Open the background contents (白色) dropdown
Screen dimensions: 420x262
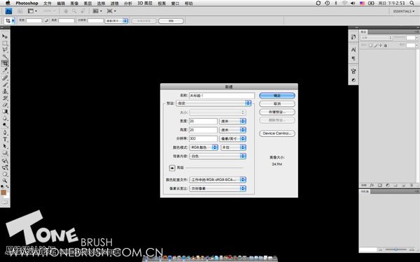(218, 156)
